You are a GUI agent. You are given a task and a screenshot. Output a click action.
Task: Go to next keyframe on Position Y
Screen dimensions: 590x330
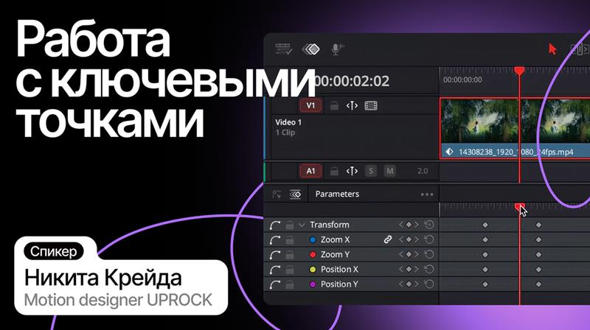[417, 284]
